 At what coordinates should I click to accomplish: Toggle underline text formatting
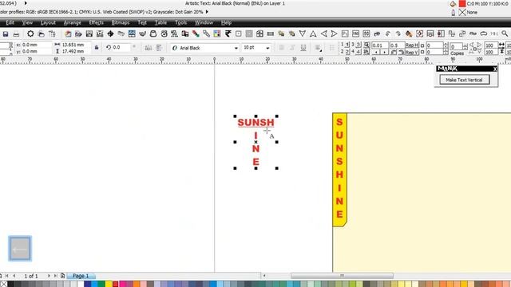click(303, 48)
